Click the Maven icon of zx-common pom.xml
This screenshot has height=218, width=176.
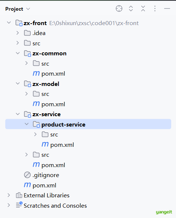pyautogui.click(x=36, y=73)
